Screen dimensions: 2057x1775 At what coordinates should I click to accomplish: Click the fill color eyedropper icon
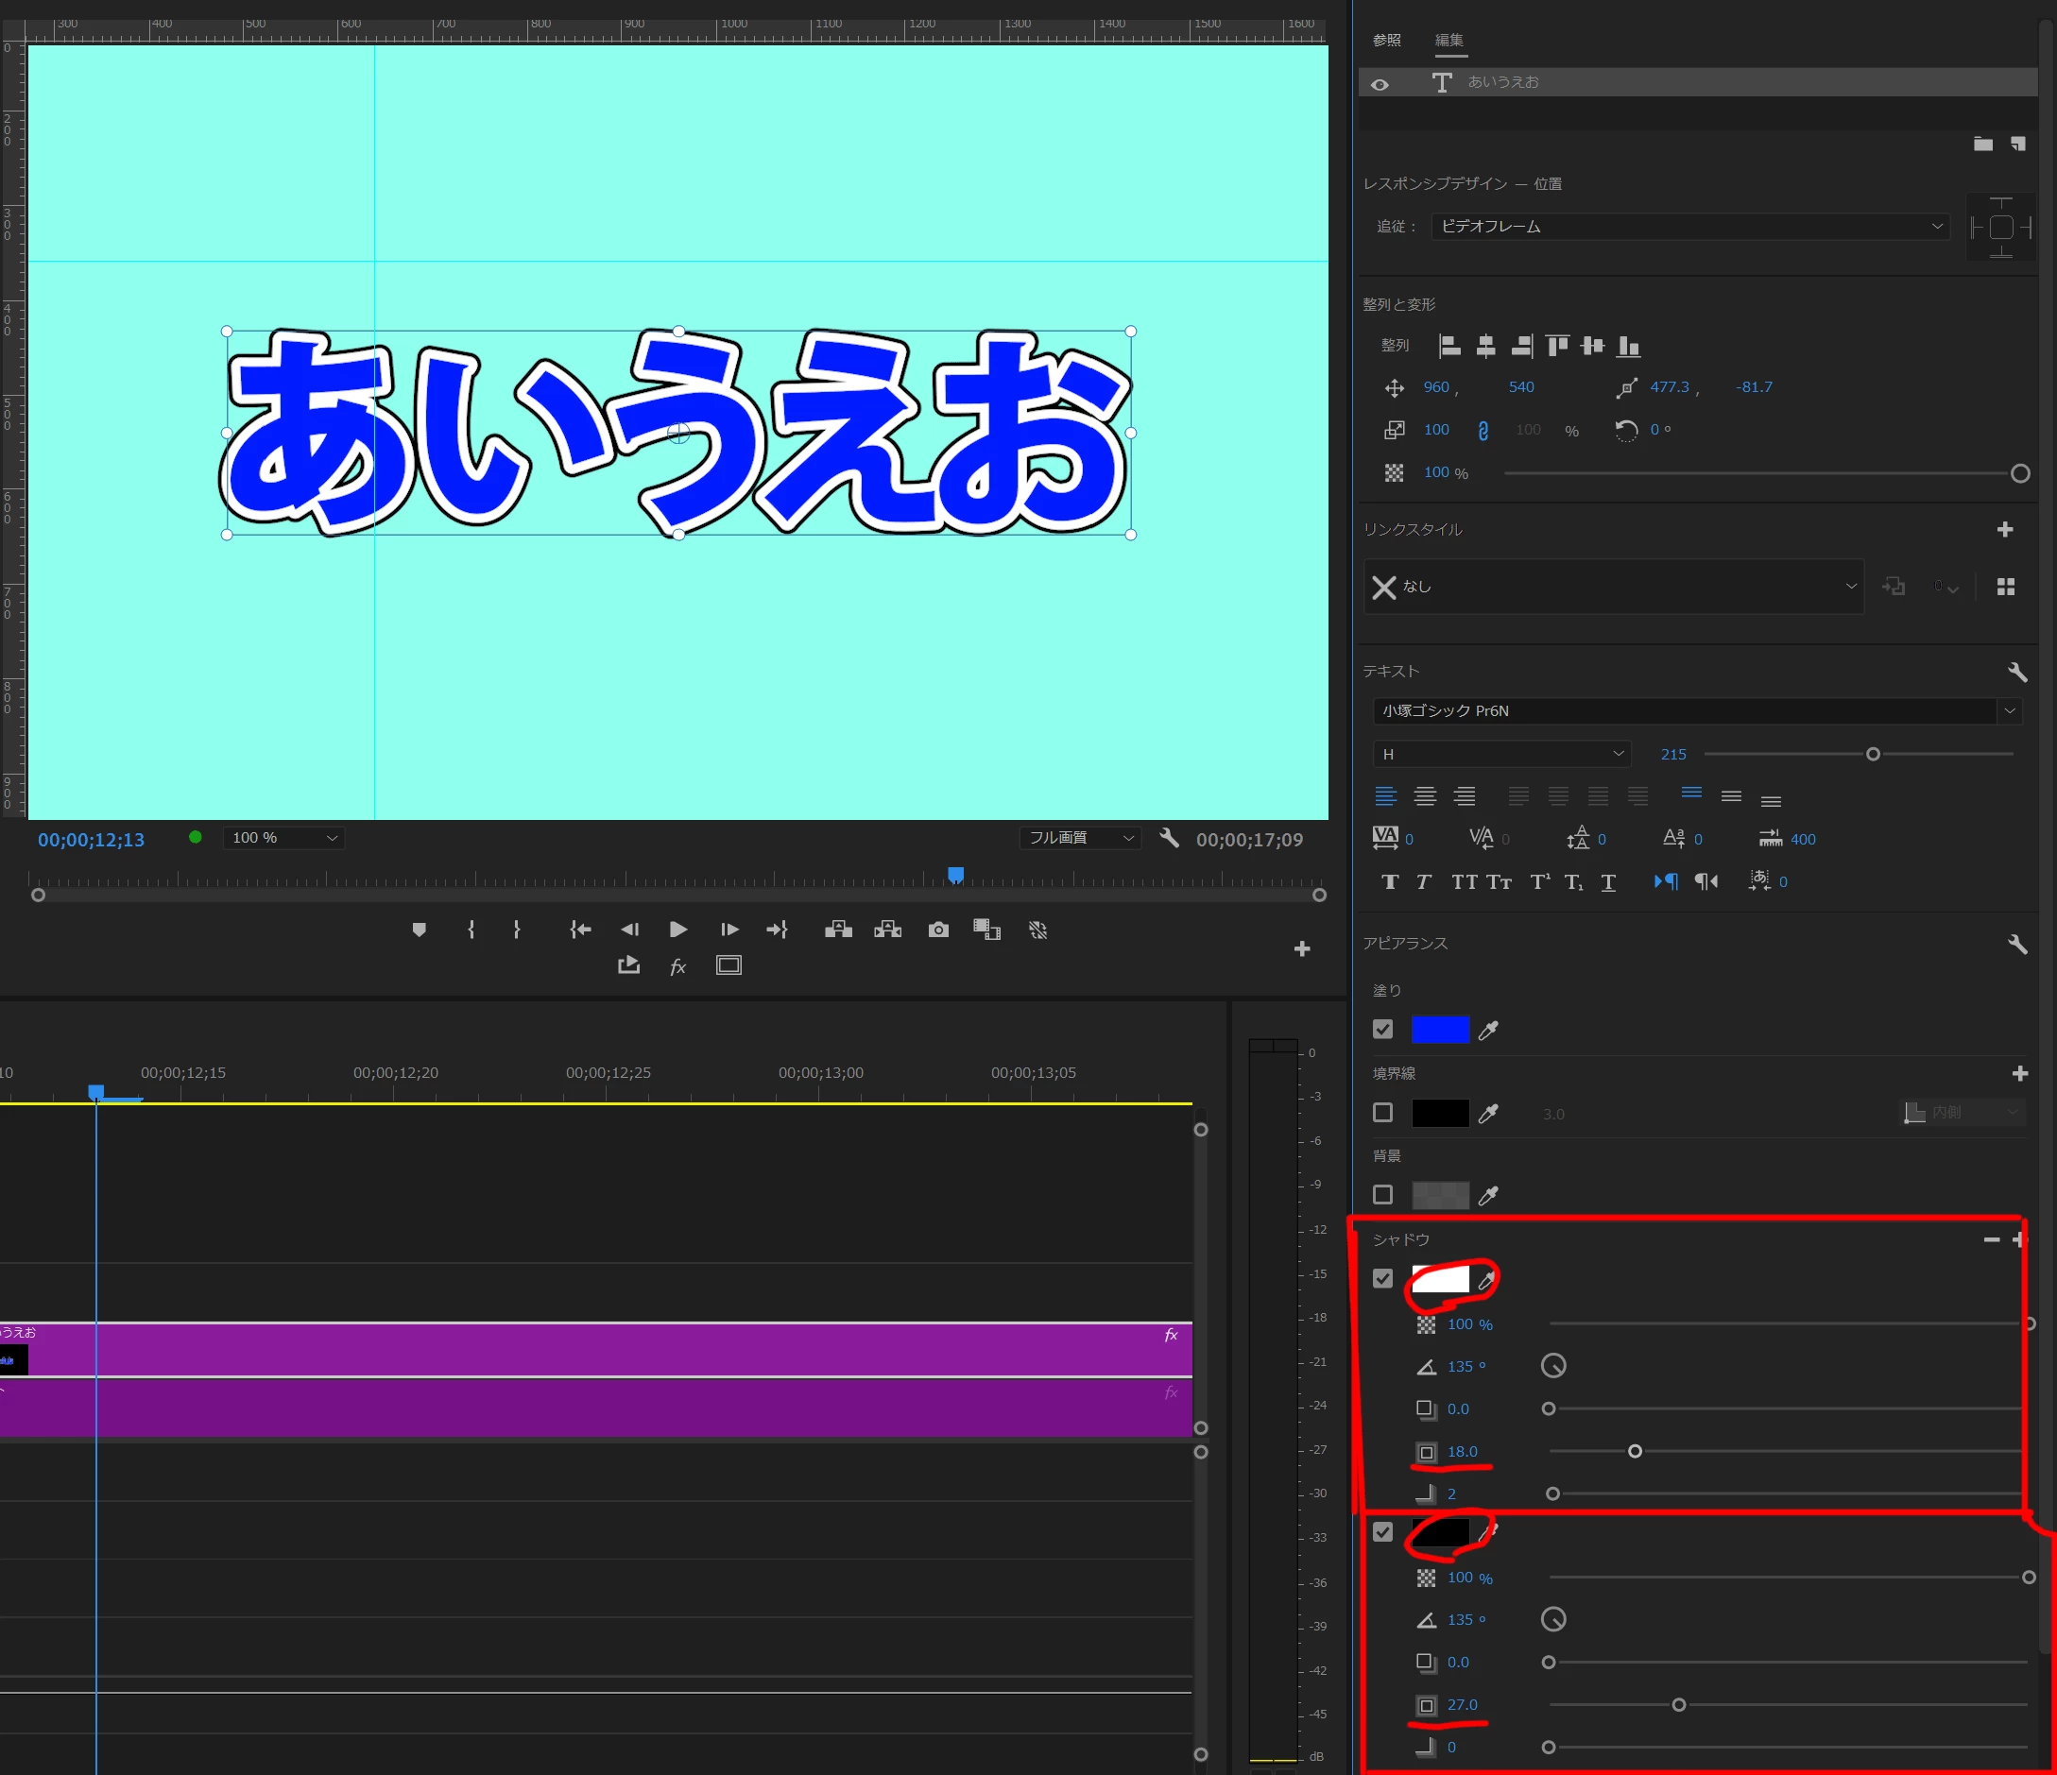tap(1487, 1031)
